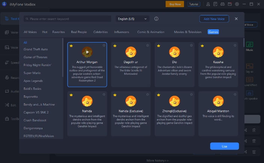Switch to the Celebrities tab
Viewport: 264px width, 163px height.
pyautogui.click(x=100, y=32)
